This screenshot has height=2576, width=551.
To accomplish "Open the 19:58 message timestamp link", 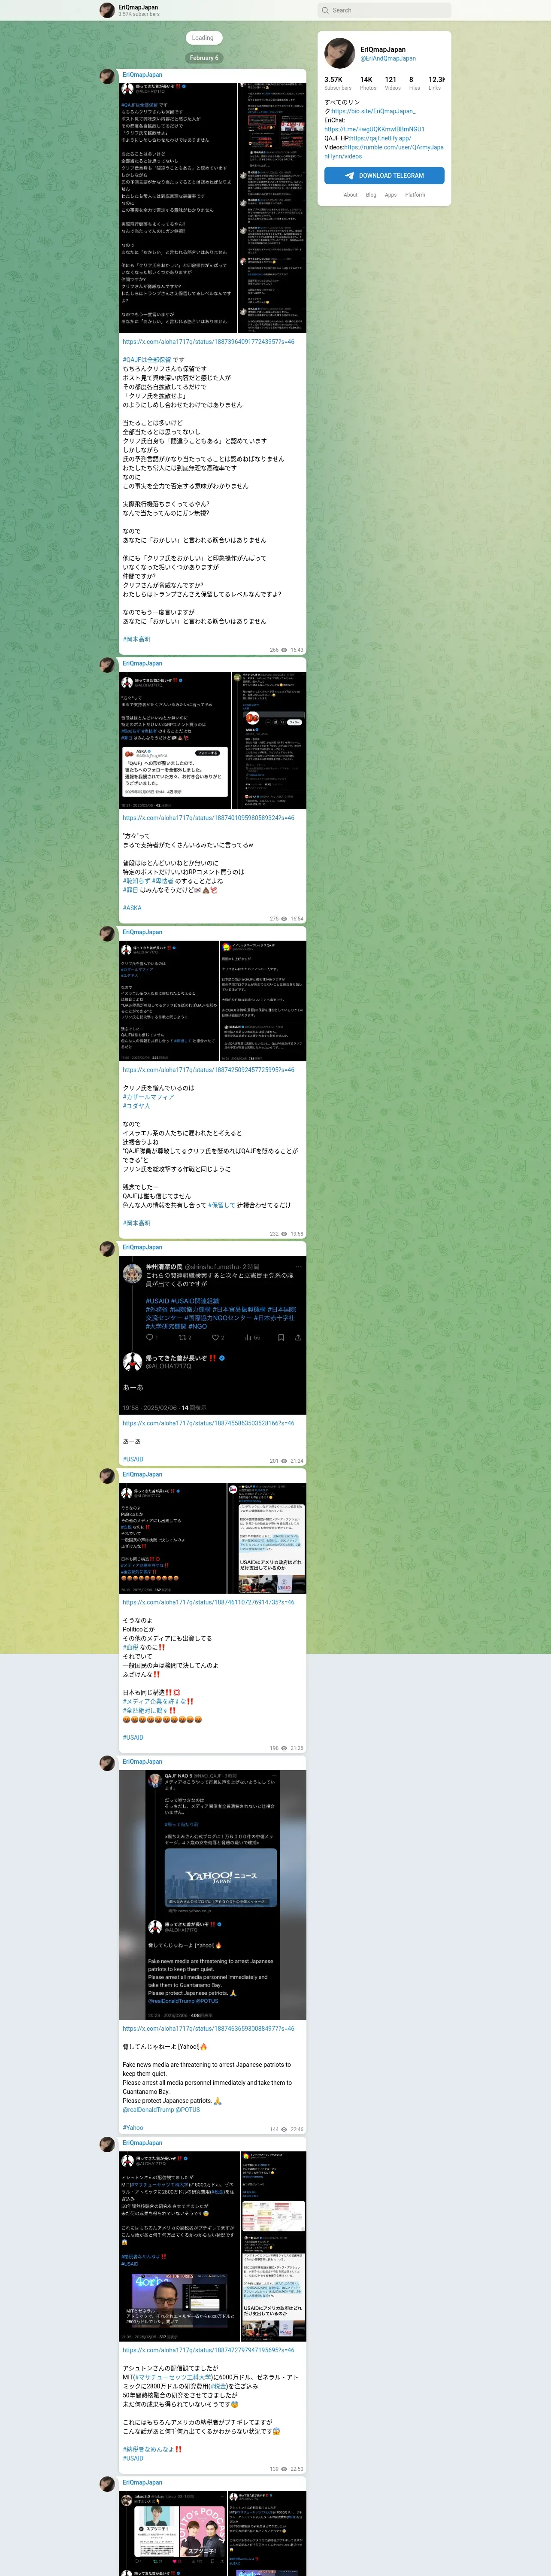I will point(297,1234).
